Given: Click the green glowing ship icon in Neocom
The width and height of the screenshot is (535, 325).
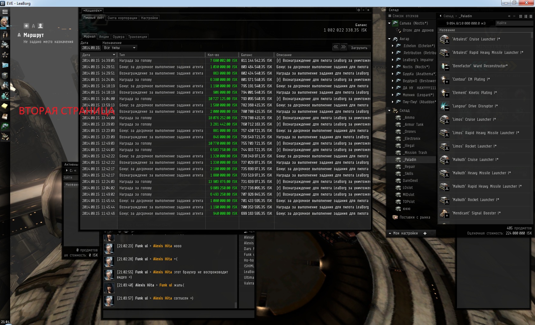Looking at the screenshot, I should pos(5,126).
